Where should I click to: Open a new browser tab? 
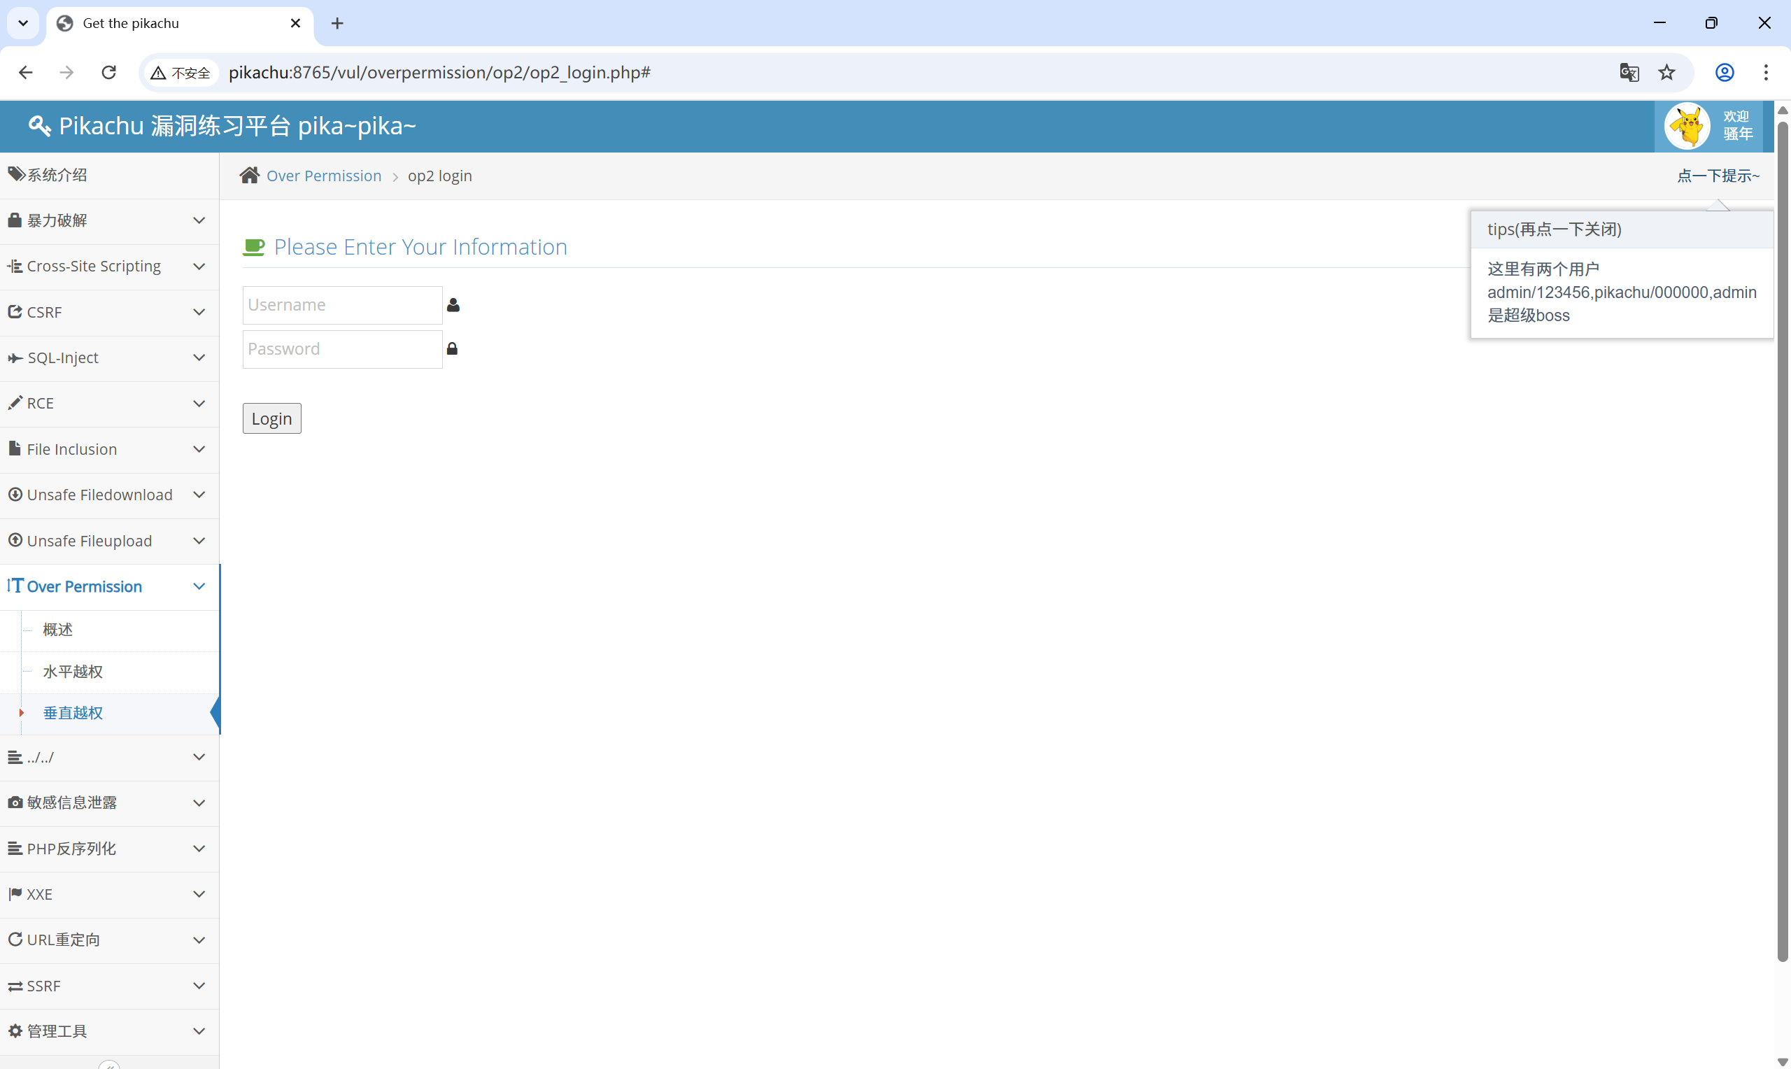(x=337, y=23)
